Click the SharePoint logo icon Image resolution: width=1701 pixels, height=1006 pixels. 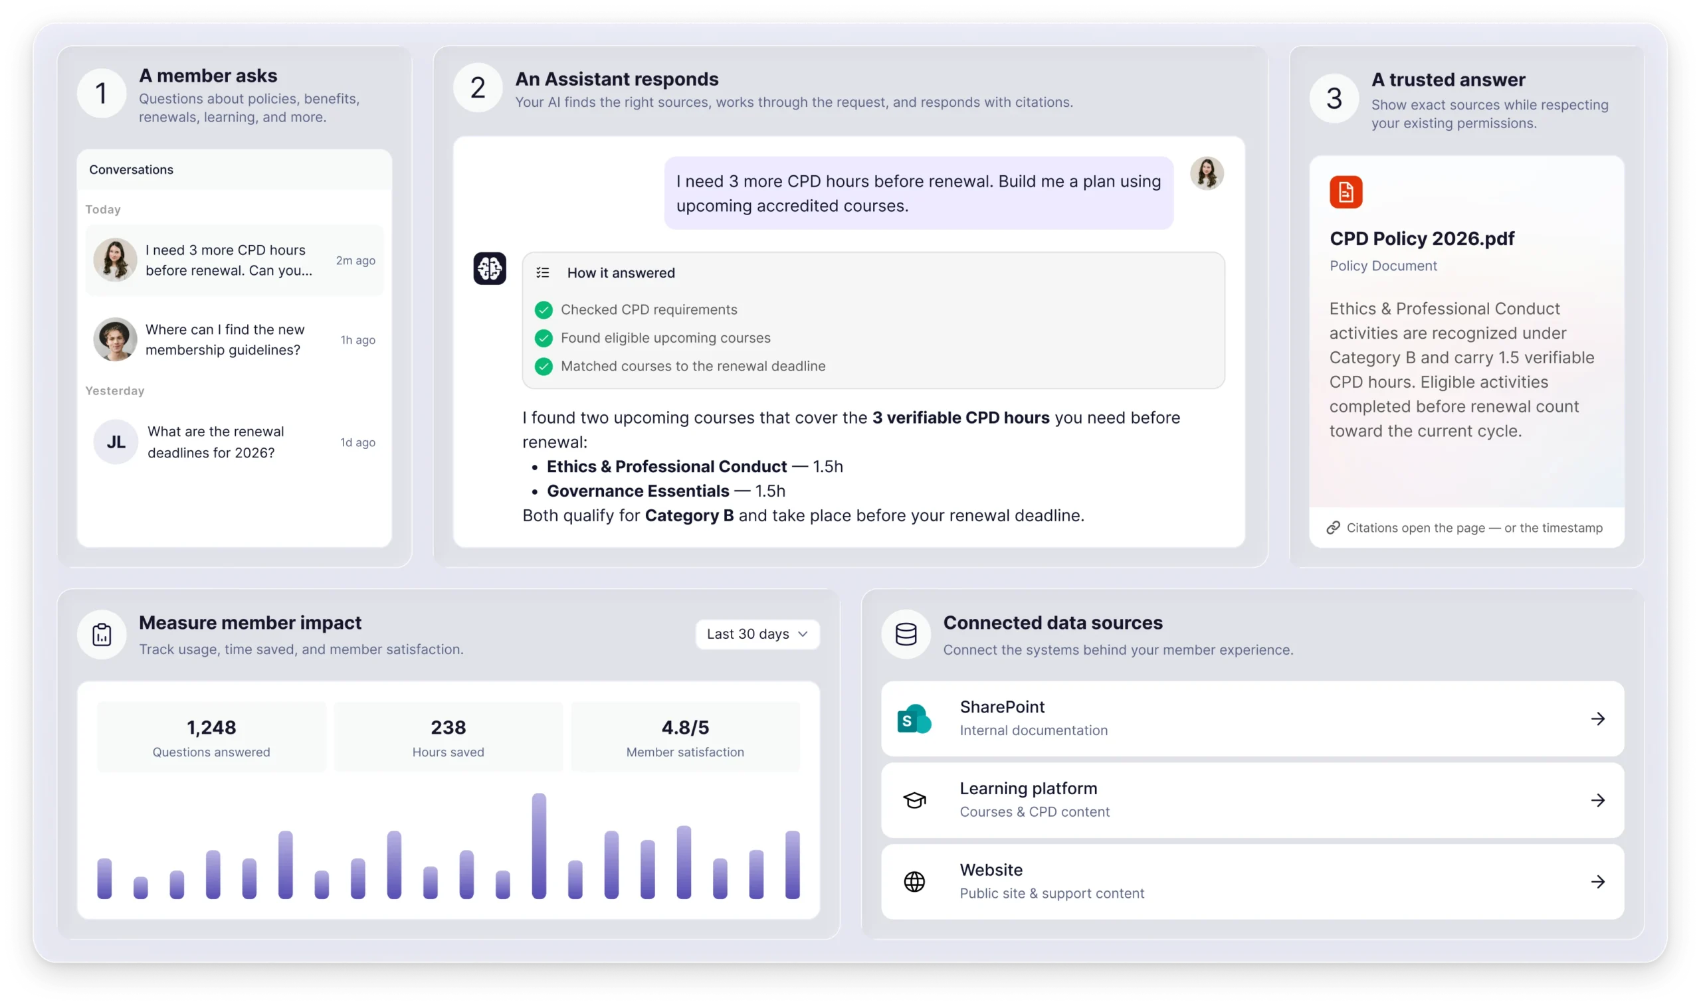click(x=914, y=718)
